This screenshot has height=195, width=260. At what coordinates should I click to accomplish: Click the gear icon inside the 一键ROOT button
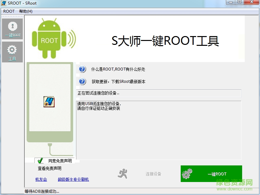coord(187,174)
